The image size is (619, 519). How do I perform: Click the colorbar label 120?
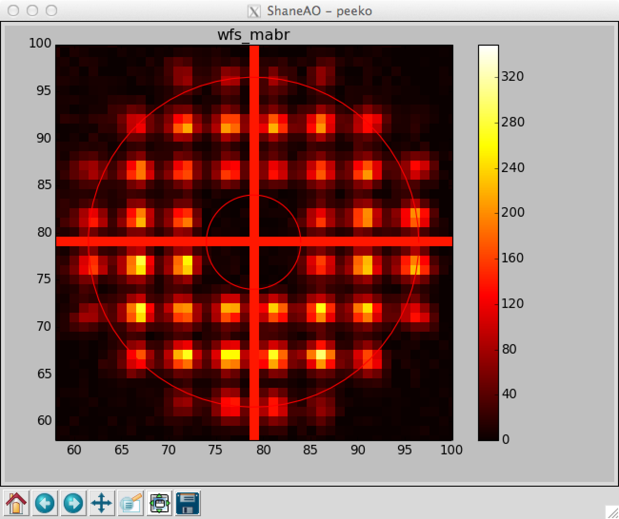pos(512,304)
